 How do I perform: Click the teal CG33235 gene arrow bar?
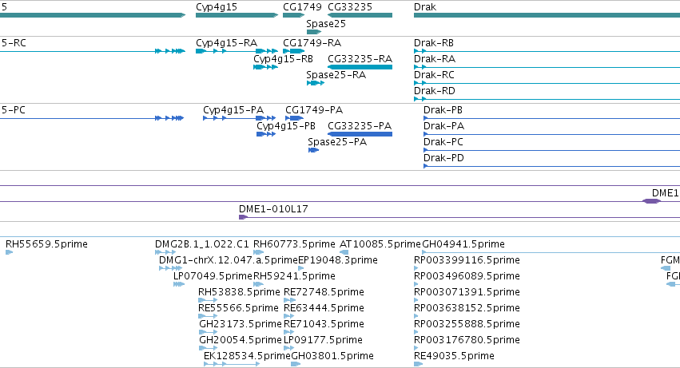[360, 15]
